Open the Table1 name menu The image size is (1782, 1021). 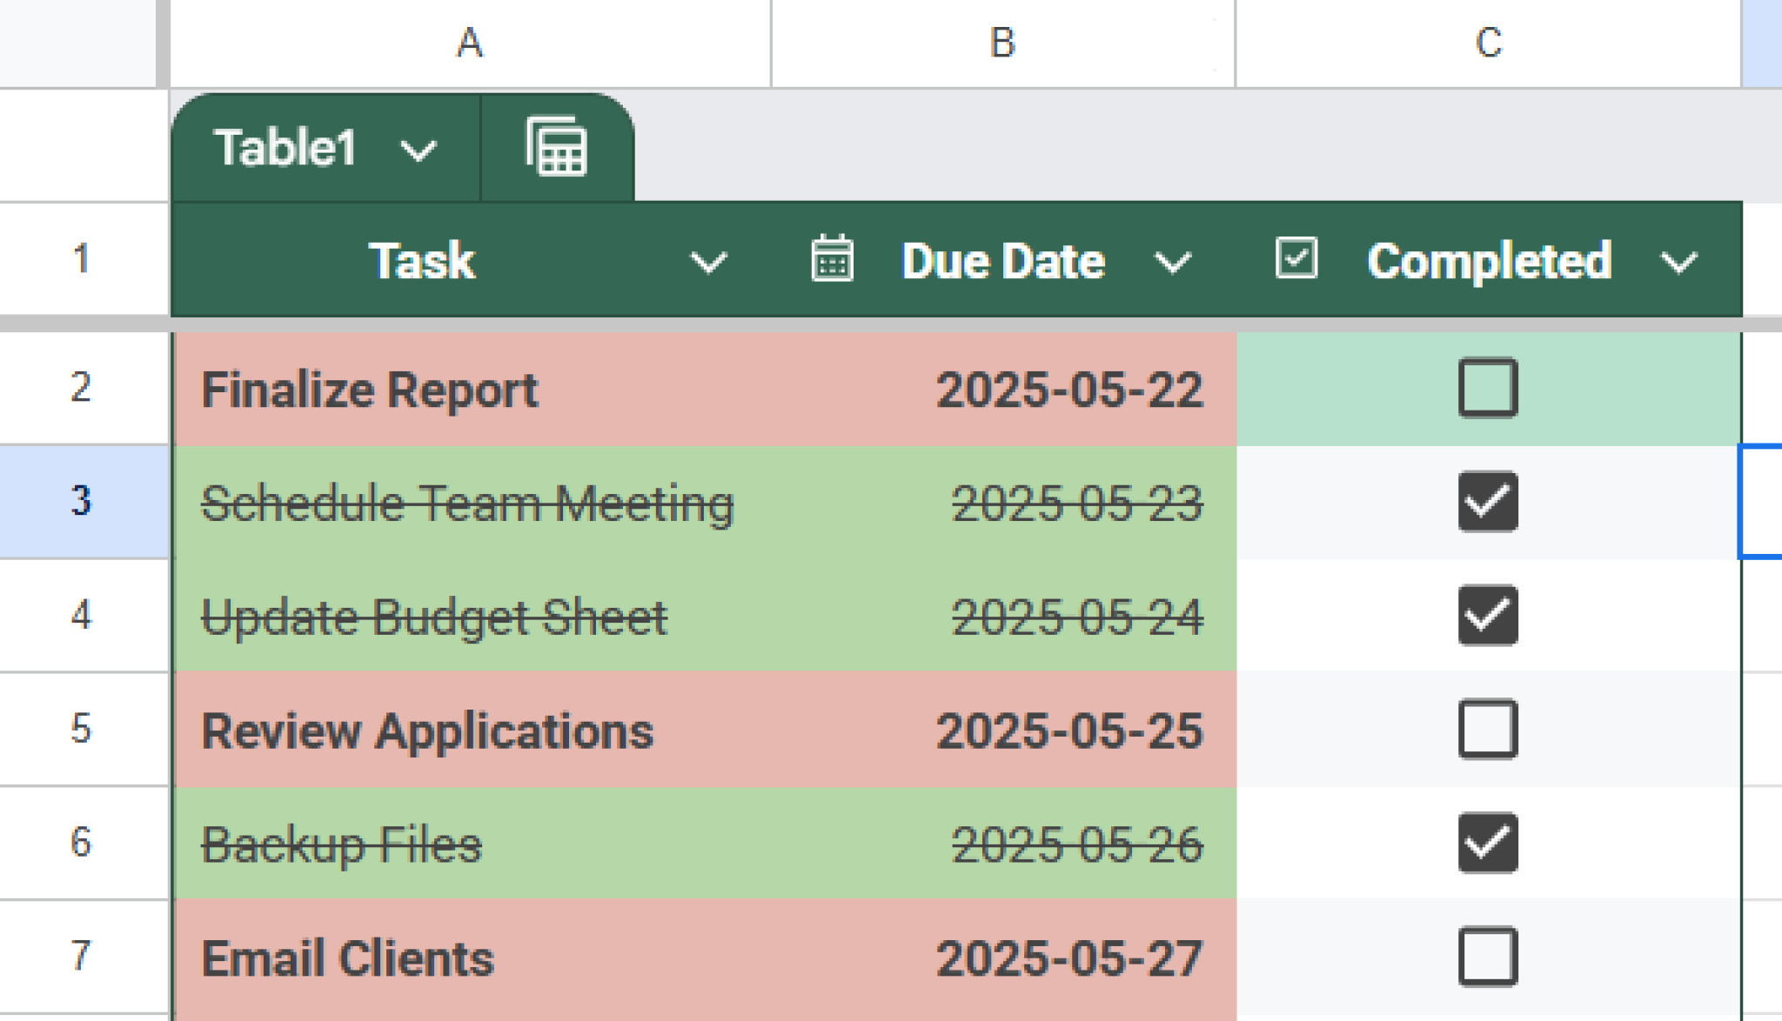click(x=416, y=150)
